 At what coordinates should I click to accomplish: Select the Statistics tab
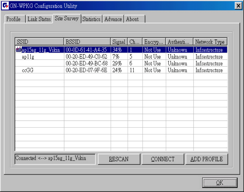[x=91, y=19]
